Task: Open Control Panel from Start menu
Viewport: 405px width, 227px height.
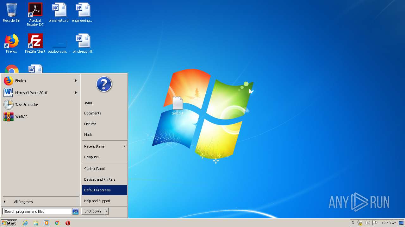Action: click(x=104, y=169)
